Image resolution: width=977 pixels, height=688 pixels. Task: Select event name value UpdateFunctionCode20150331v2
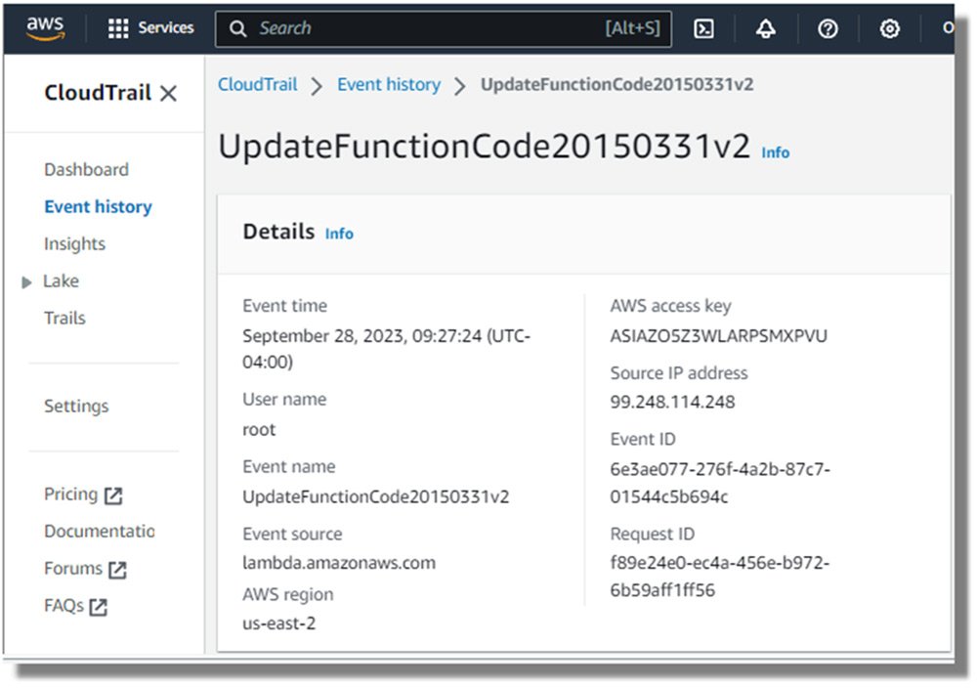[376, 496]
